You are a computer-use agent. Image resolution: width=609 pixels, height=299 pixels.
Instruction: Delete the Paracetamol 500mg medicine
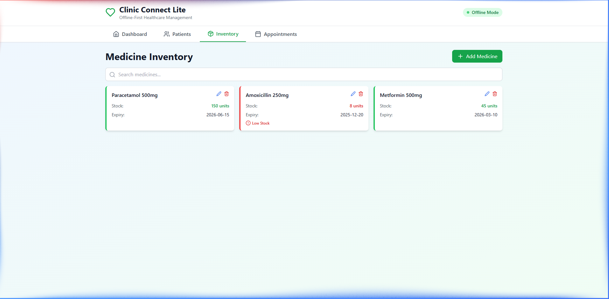tap(227, 94)
